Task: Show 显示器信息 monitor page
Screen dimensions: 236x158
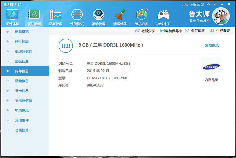Action: click(x=25, y=100)
